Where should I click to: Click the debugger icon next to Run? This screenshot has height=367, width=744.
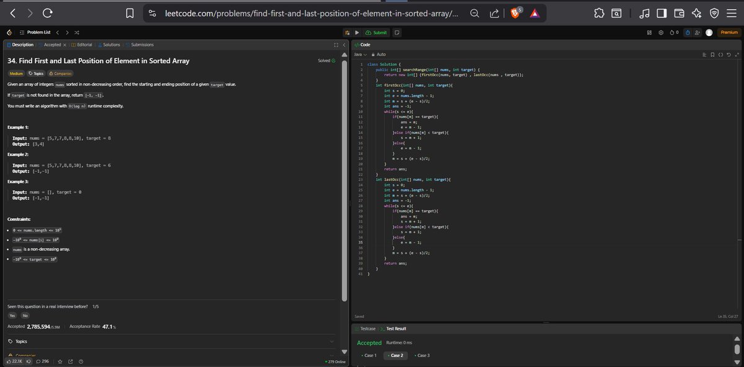click(x=347, y=32)
